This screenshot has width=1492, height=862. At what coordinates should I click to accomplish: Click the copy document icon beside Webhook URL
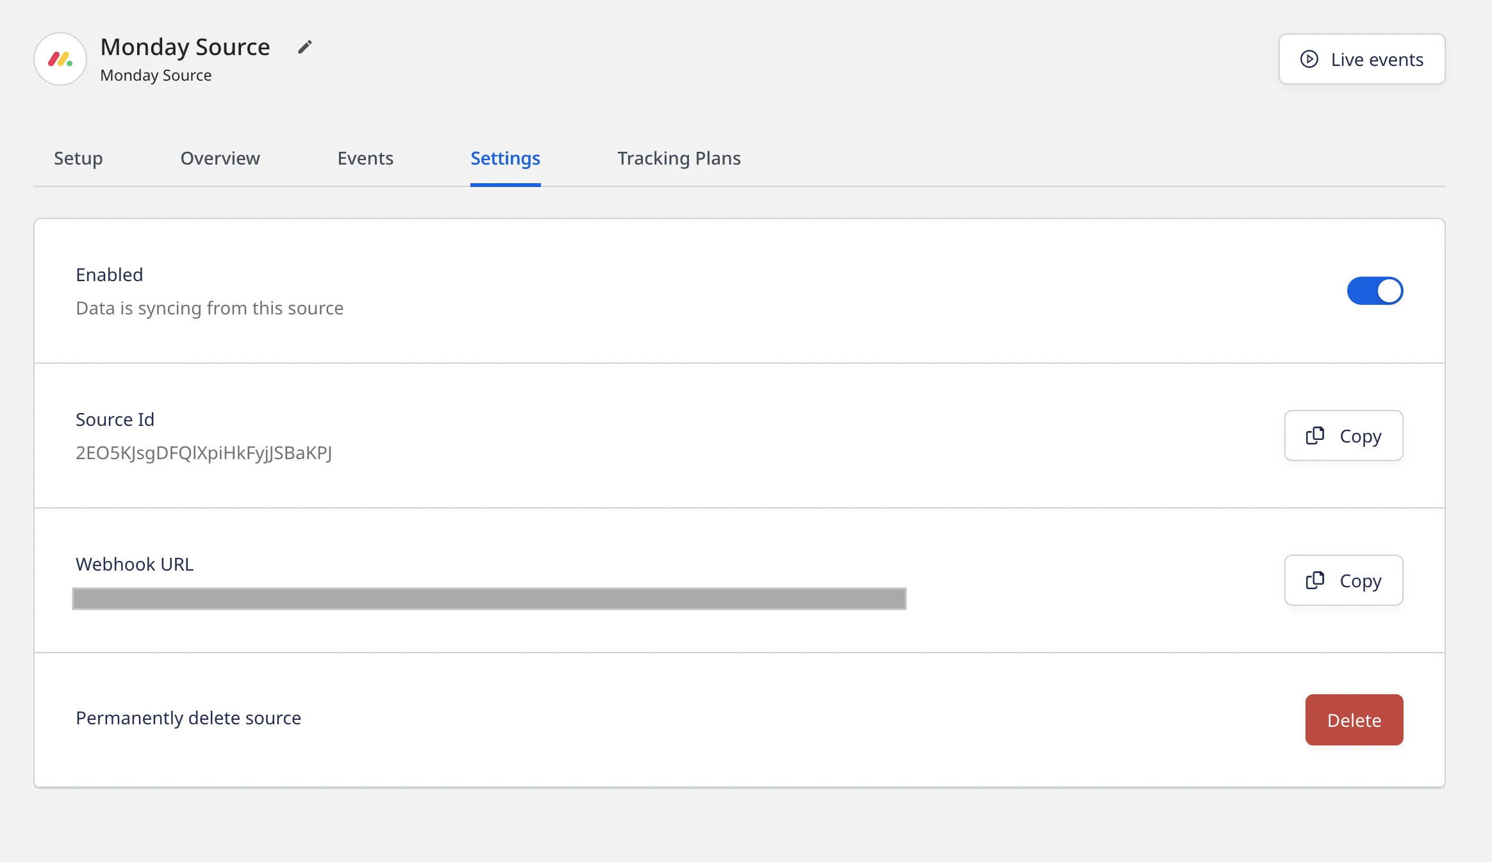point(1315,580)
